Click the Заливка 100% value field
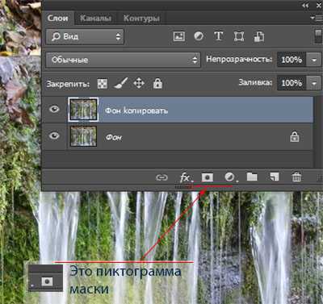The image size is (323, 304). 292,83
